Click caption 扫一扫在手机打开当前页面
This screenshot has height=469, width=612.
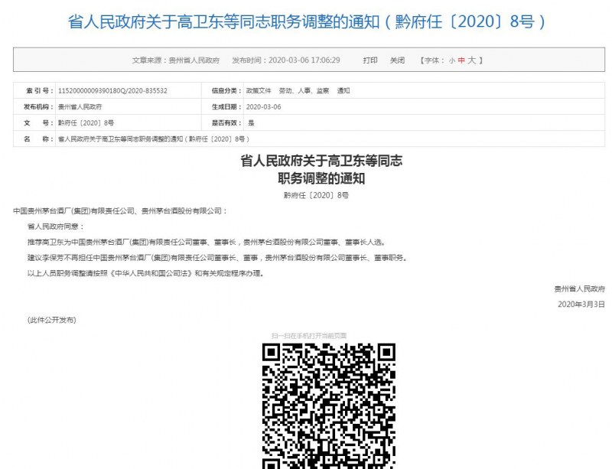click(309, 335)
